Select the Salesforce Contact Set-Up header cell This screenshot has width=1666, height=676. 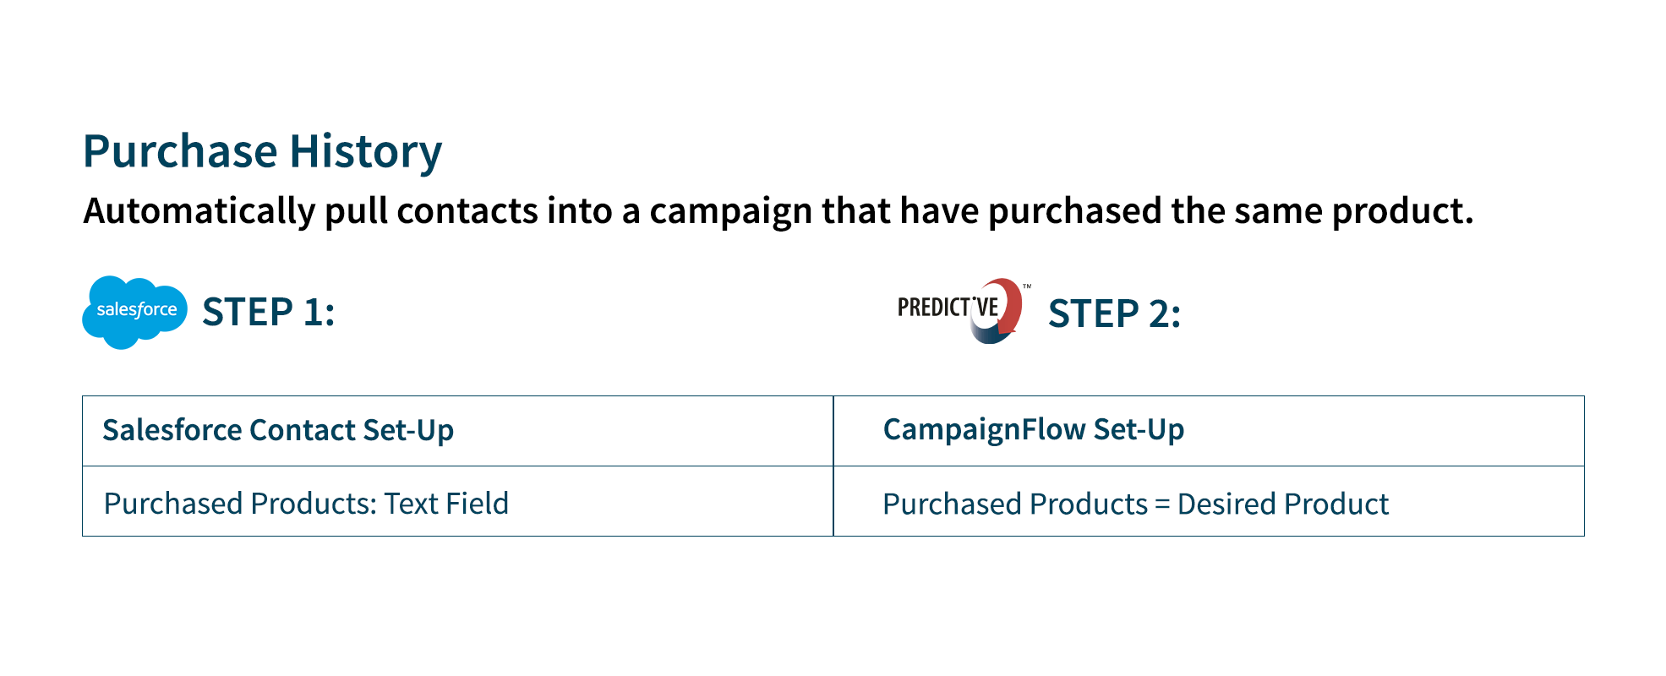pos(457,431)
